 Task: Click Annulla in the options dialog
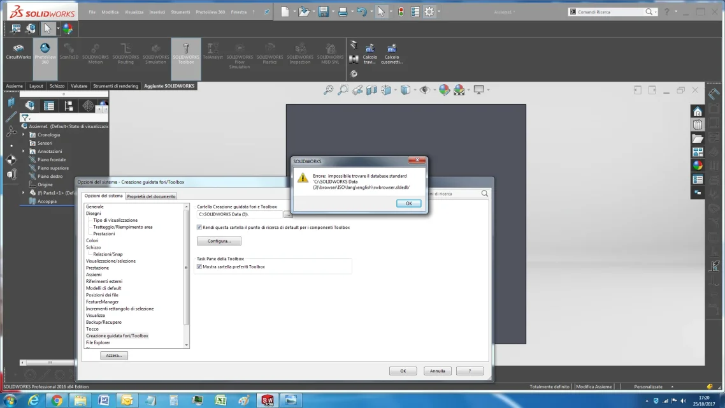[438, 371]
